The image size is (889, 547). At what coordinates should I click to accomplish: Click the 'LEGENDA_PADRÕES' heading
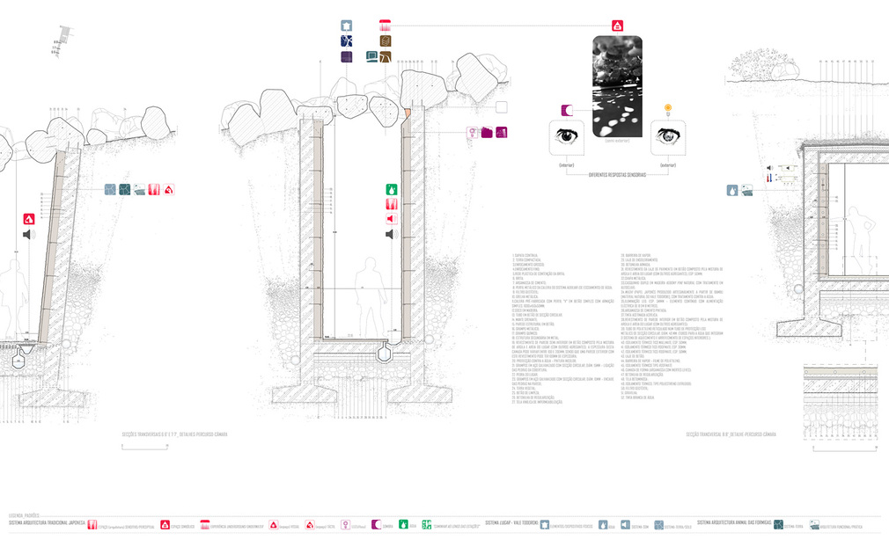24,516
